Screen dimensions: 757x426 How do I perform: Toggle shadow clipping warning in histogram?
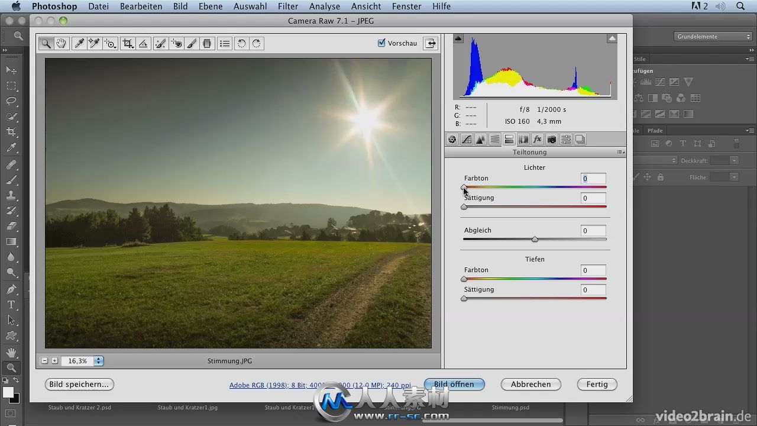coord(458,38)
